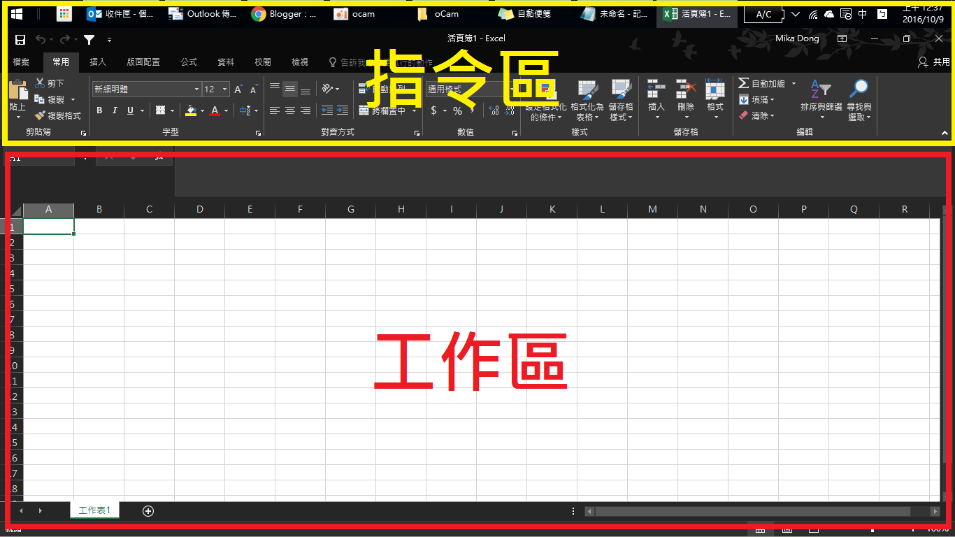Viewport: 955px width, 537px height.
Task: Open the 新細明體 font name dropdown
Action: coord(196,89)
